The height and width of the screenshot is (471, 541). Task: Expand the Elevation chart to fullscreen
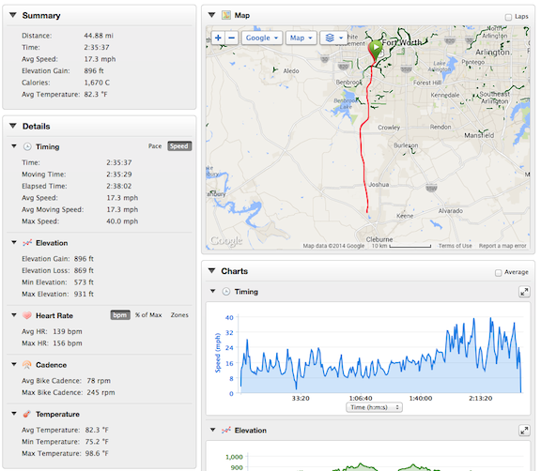click(524, 431)
